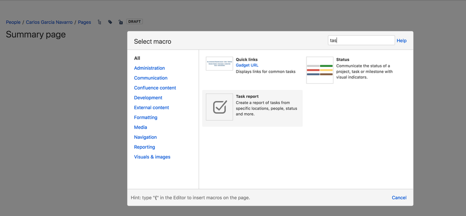Image resolution: width=466 pixels, height=216 pixels.
Task: Click the labels tag icon
Action: 110,22
